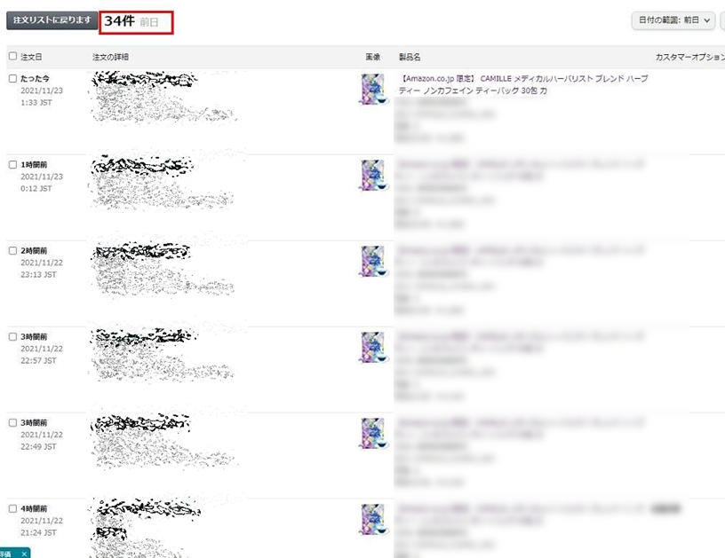The width and height of the screenshot is (725, 558).
Task: Open the product image for the 0:12 JST order
Action: [x=373, y=175]
